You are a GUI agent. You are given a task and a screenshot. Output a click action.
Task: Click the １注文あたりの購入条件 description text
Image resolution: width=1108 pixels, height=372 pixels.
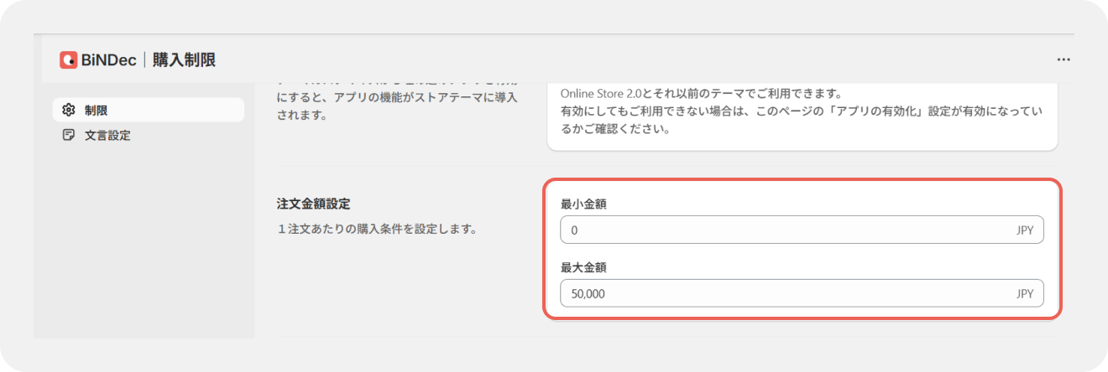coord(376,228)
